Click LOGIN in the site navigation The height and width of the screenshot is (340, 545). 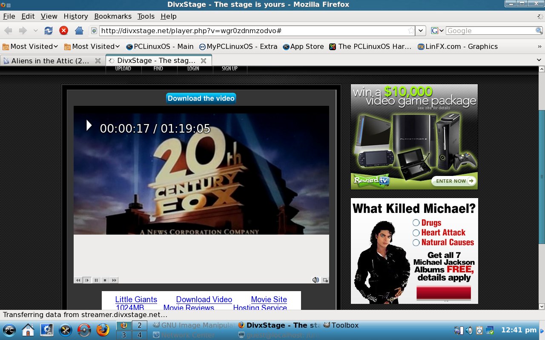point(193,68)
